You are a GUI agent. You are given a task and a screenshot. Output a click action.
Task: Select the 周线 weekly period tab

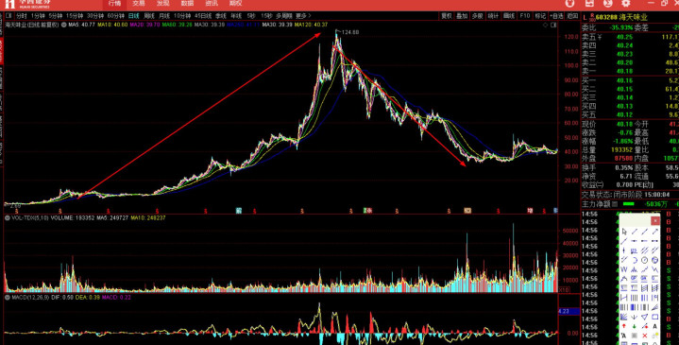[x=149, y=16]
